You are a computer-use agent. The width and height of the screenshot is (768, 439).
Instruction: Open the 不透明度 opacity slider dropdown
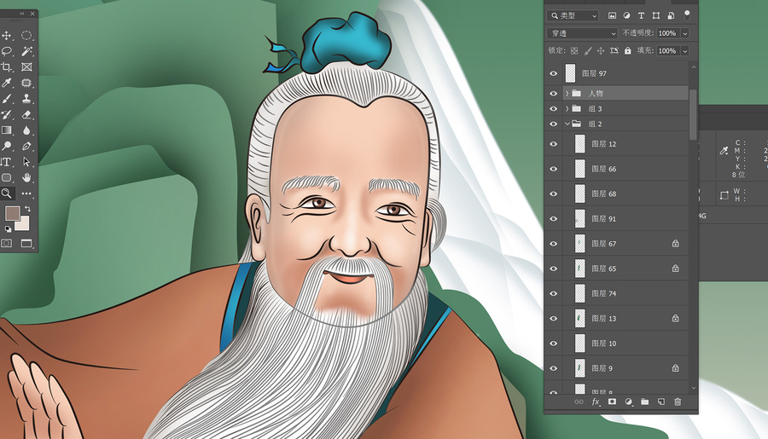[x=685, y=33]
